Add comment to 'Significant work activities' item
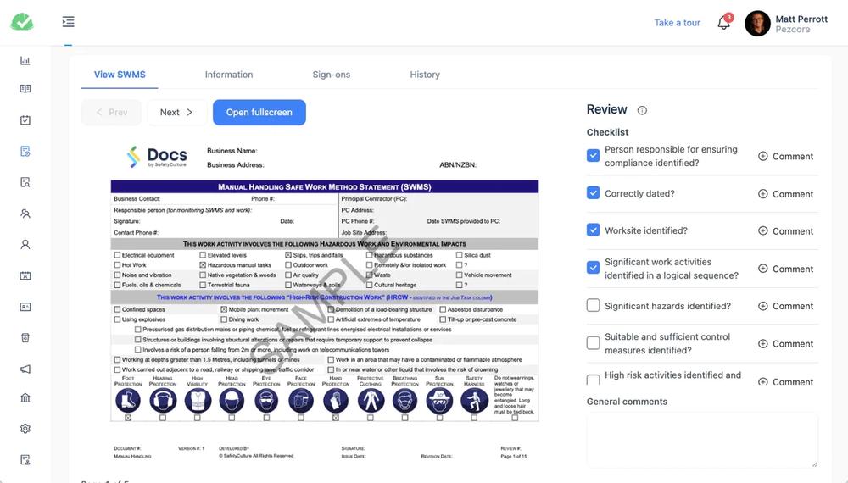Screen dimensions: 848x483 (x=786, y=269)
